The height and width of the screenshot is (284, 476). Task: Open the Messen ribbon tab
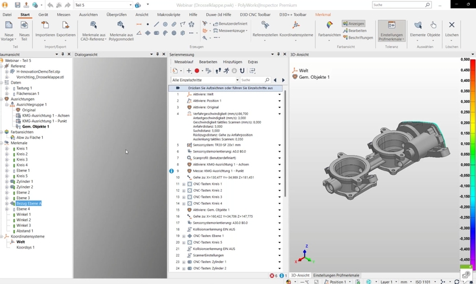point(63,15)
